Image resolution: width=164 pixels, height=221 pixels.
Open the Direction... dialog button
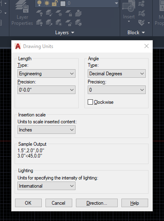[97, 203]
